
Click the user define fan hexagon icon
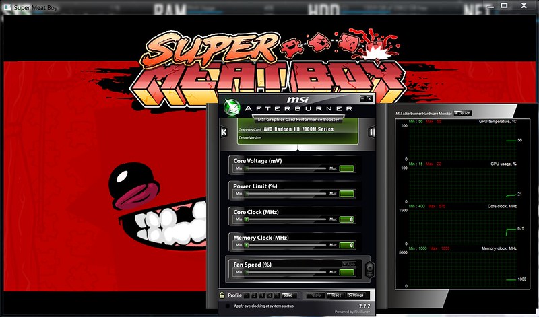(369, 269)
